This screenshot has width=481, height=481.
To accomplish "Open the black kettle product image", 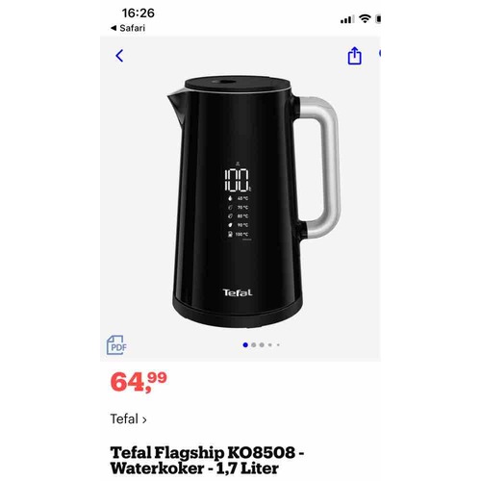I will 254,201.
